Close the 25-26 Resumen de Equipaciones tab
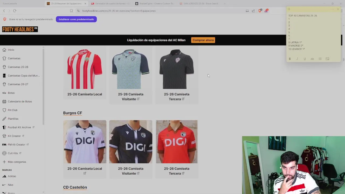345x194 pixels. point(85,4)
